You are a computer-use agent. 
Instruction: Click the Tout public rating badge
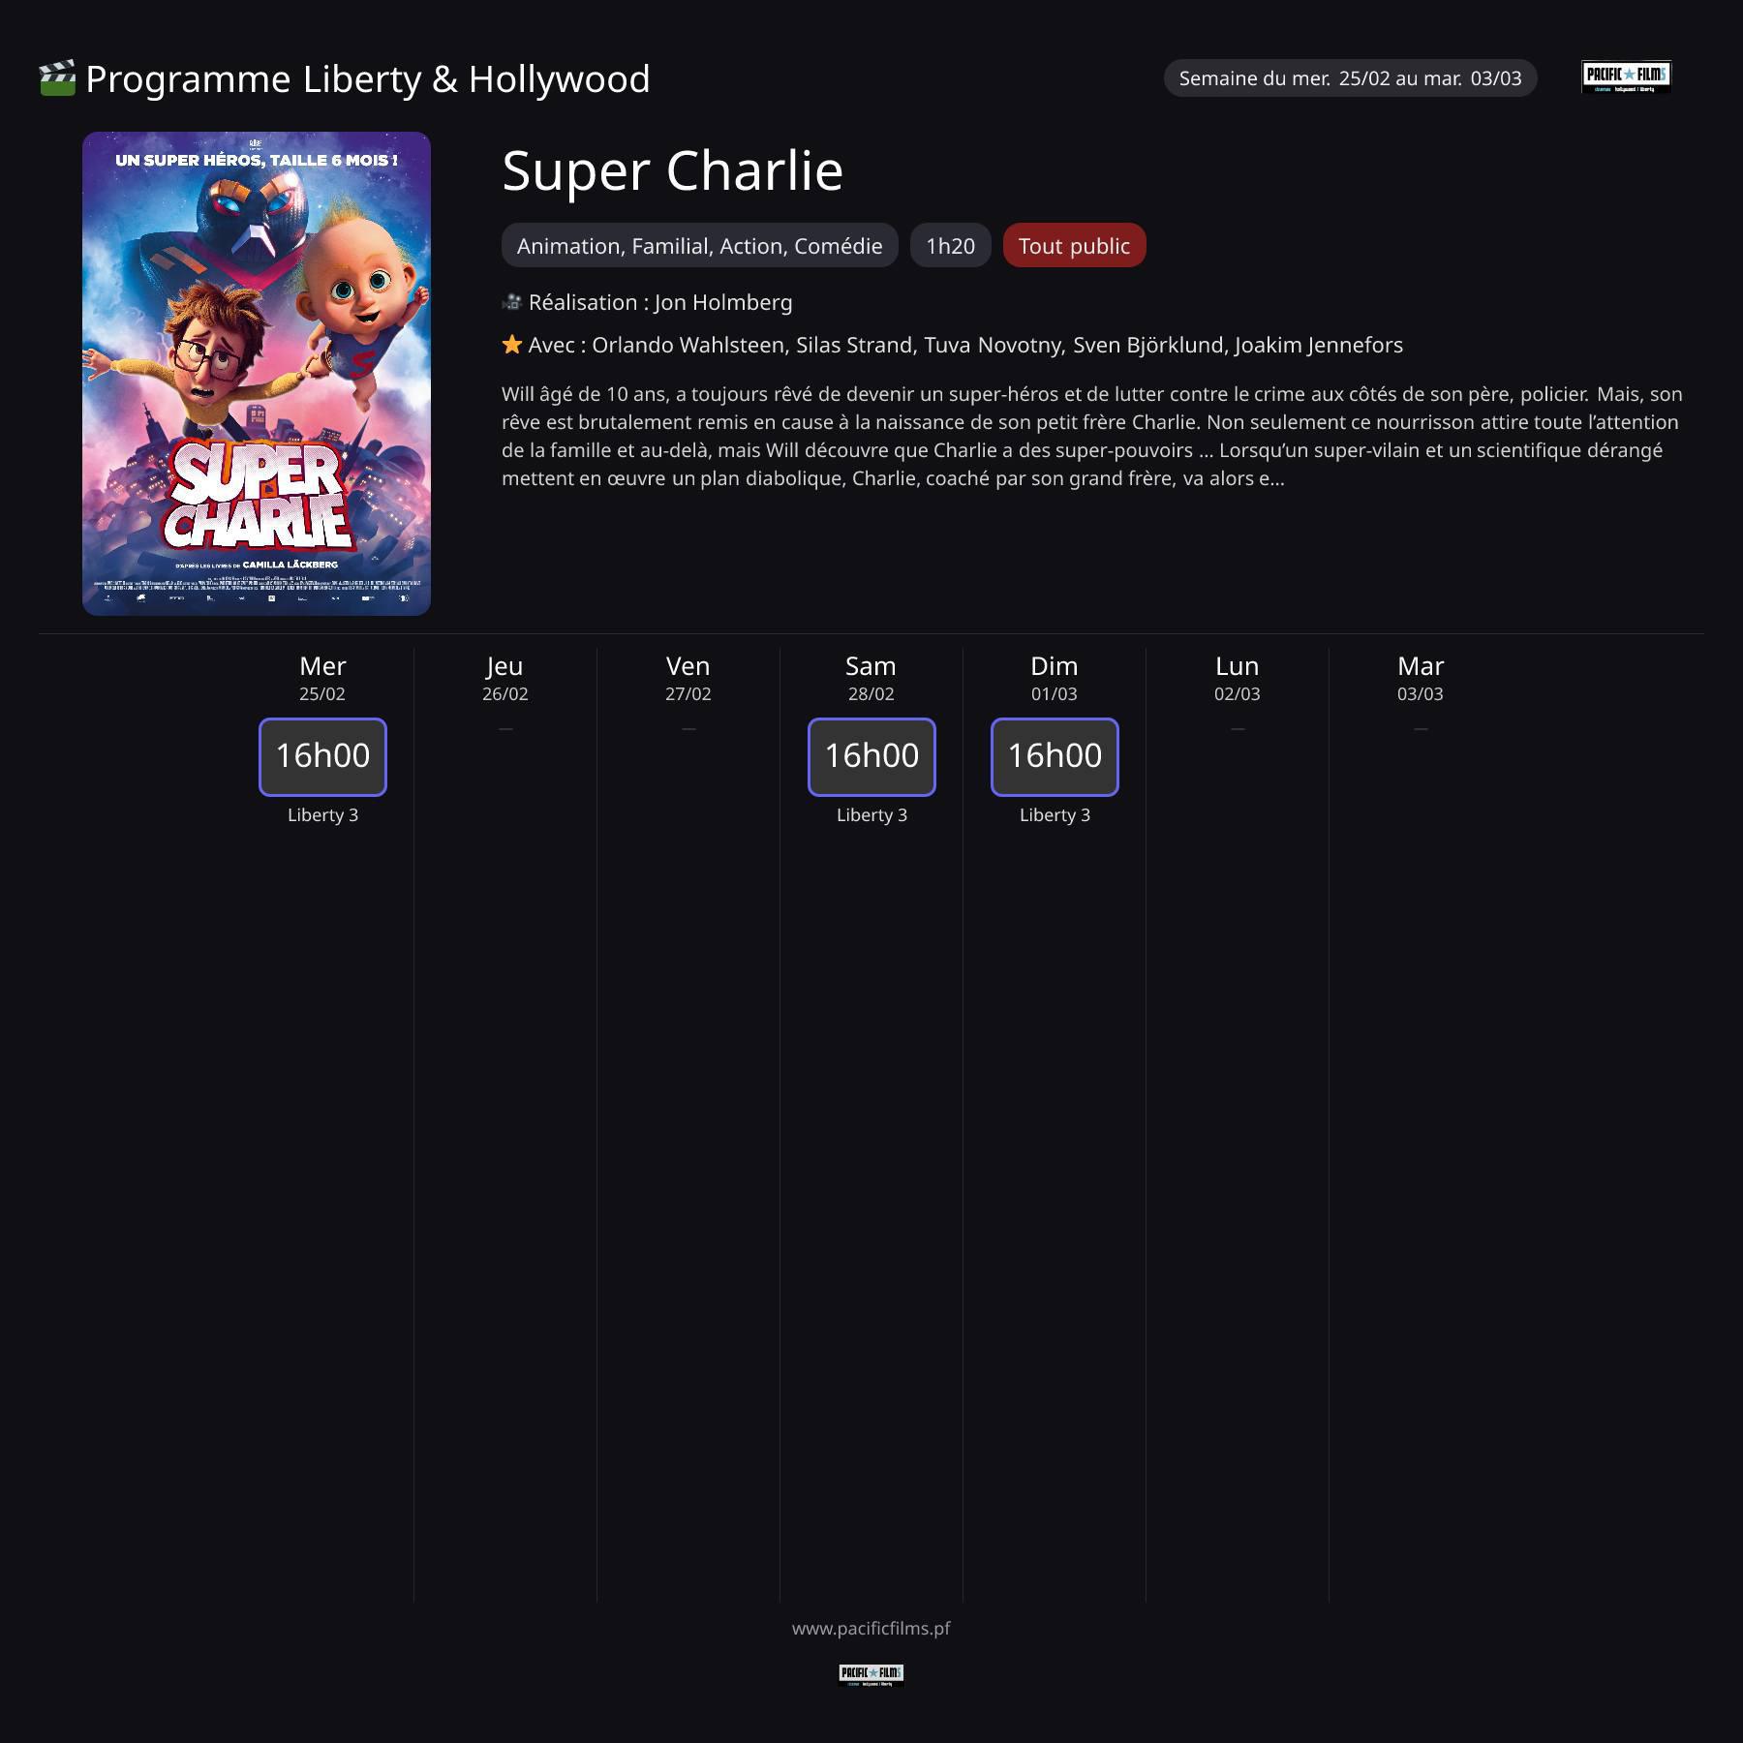[1074, 246]
